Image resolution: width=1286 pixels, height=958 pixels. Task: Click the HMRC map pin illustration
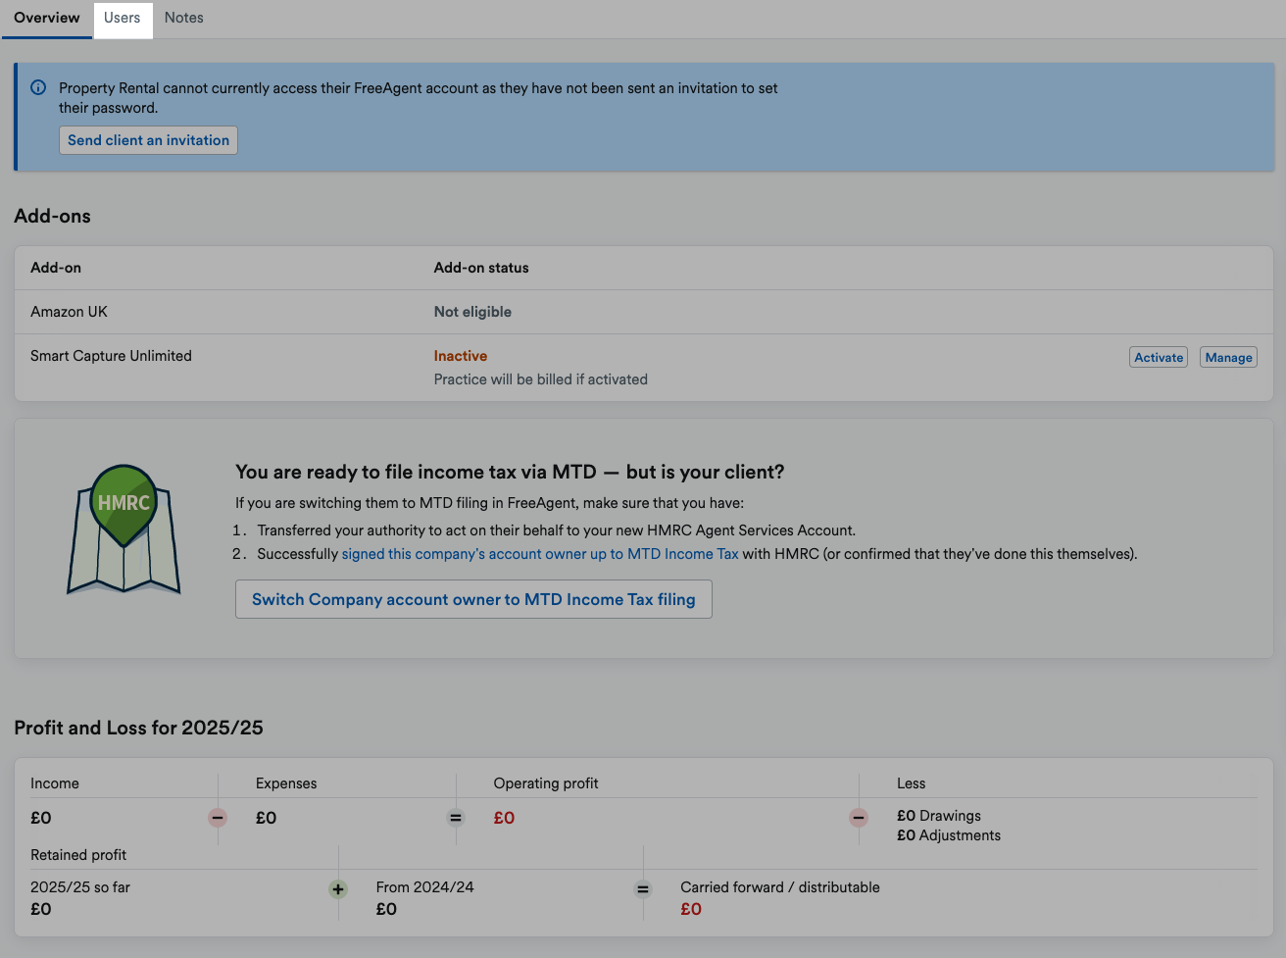pyautogui.click(x=124, y=529)
